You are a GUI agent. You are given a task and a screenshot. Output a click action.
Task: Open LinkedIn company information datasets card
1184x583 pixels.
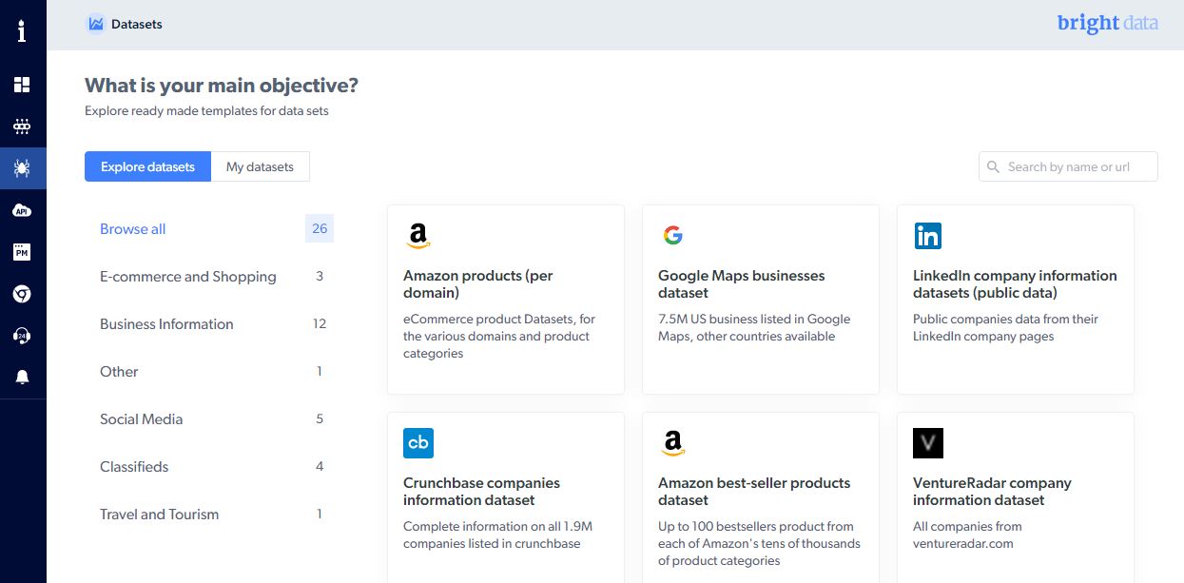pos(1015,299)
